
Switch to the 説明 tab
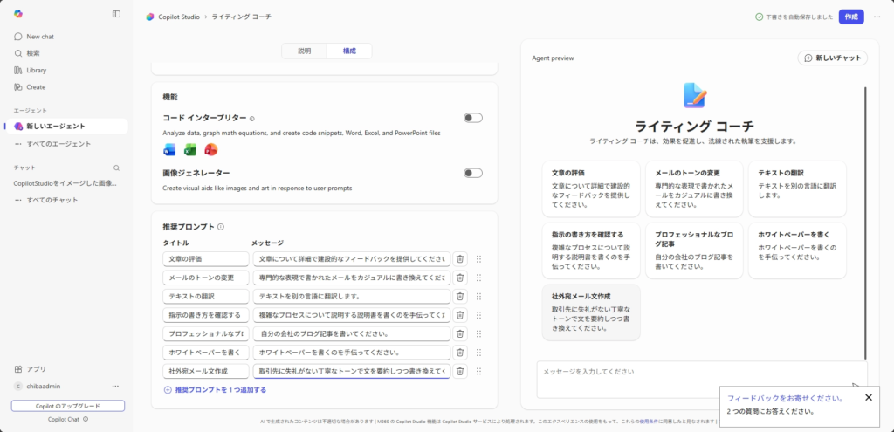click(x=304, y=51)
